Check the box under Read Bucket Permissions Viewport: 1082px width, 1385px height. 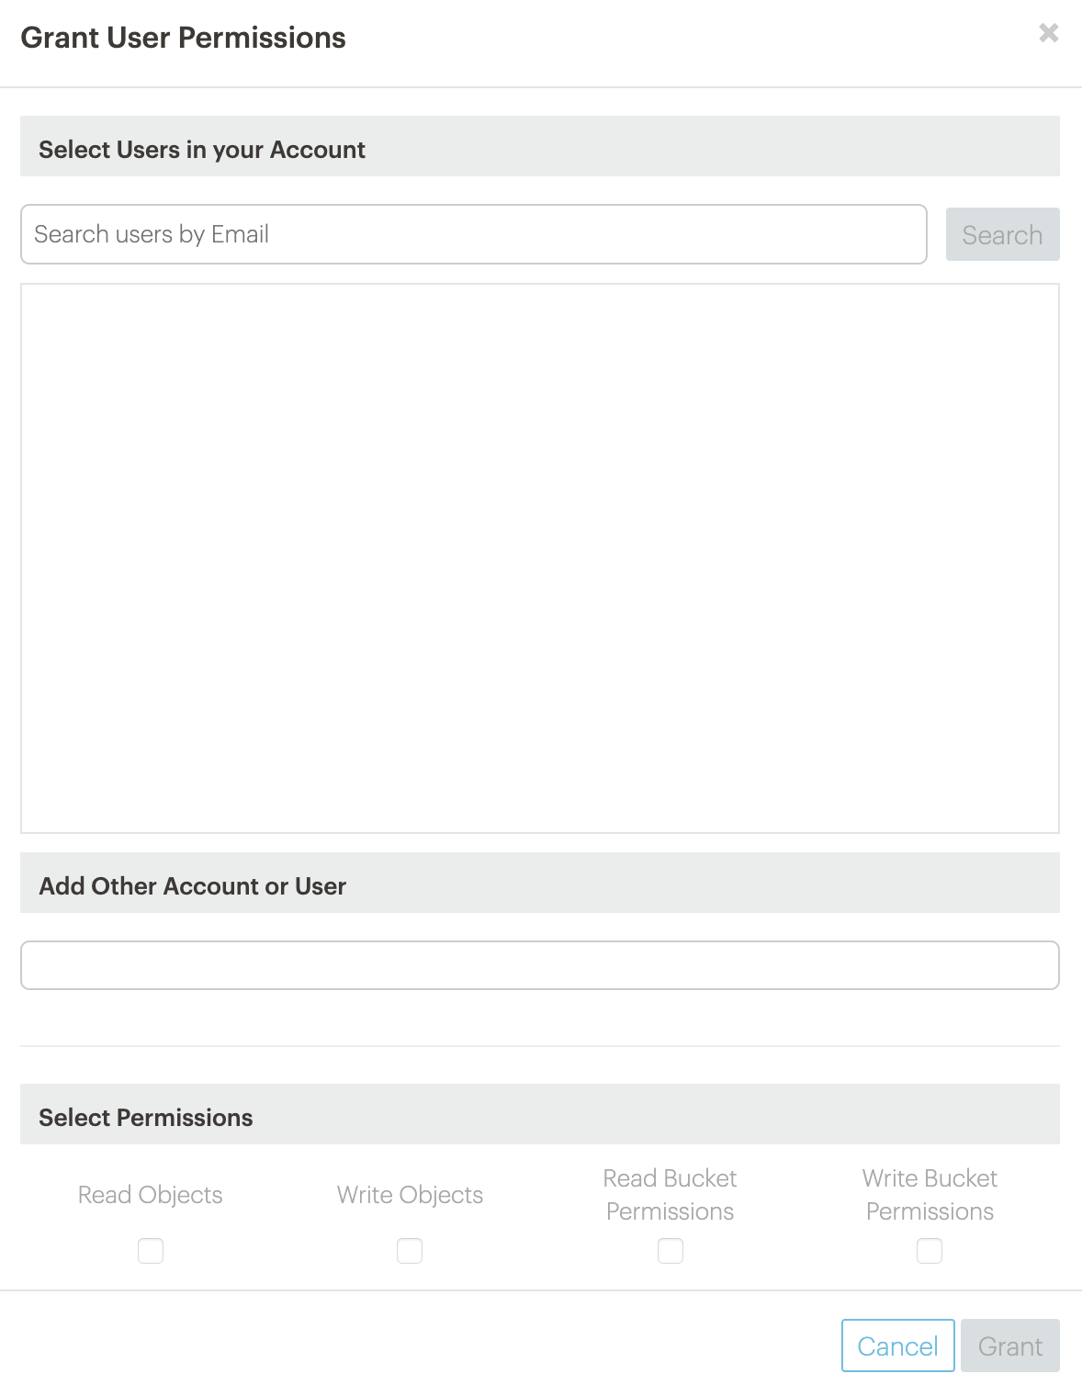coord(671,1251)
